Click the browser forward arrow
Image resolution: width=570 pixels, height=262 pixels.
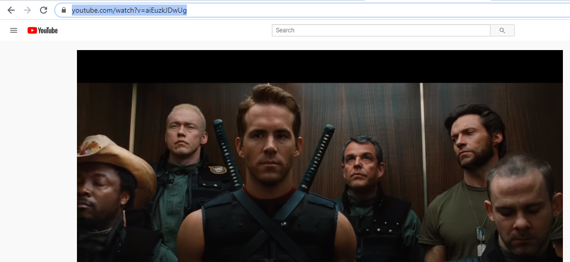pyautogui.click(x=27, y=10)
